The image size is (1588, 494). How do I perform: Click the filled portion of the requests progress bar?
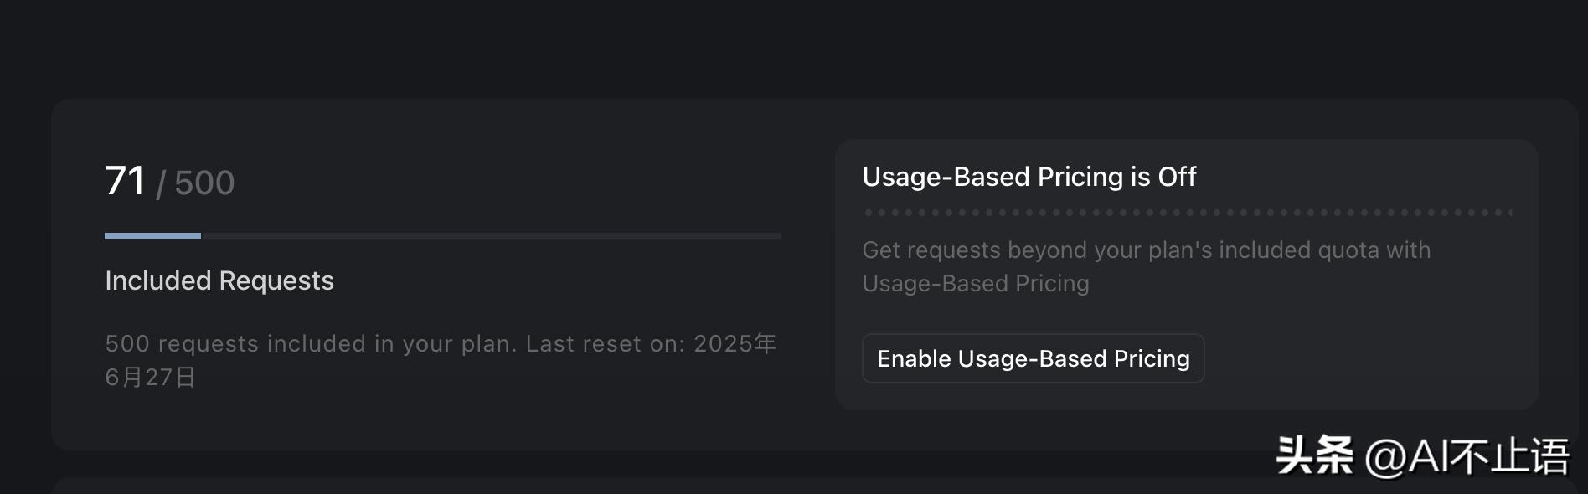coord(152,236)
